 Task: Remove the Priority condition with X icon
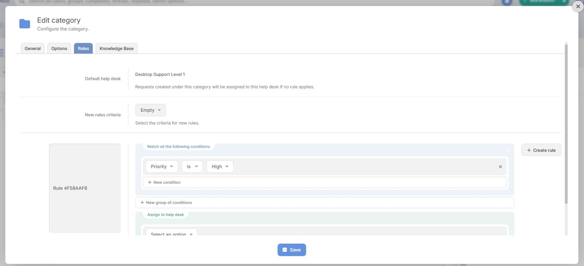(500, 167)
